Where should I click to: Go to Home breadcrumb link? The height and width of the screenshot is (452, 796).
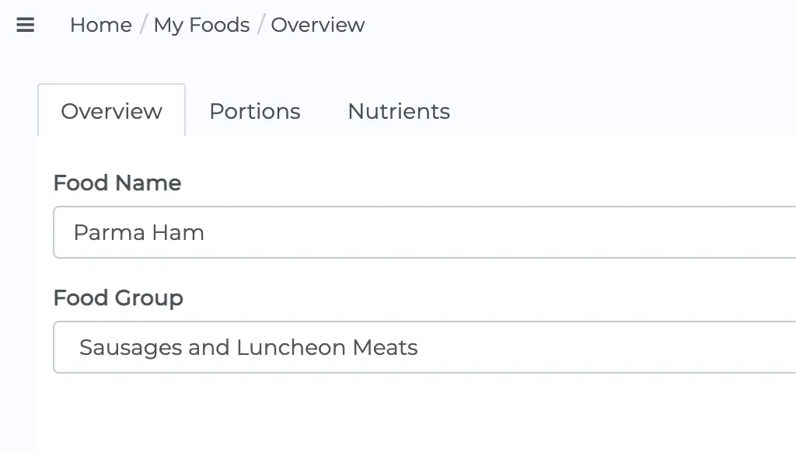click(101, 25)
